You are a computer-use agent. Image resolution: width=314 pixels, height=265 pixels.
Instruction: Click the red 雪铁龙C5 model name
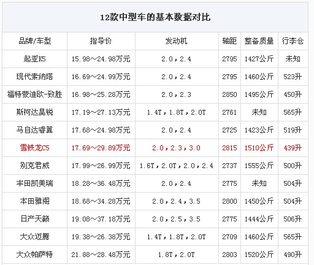(35, 148)
